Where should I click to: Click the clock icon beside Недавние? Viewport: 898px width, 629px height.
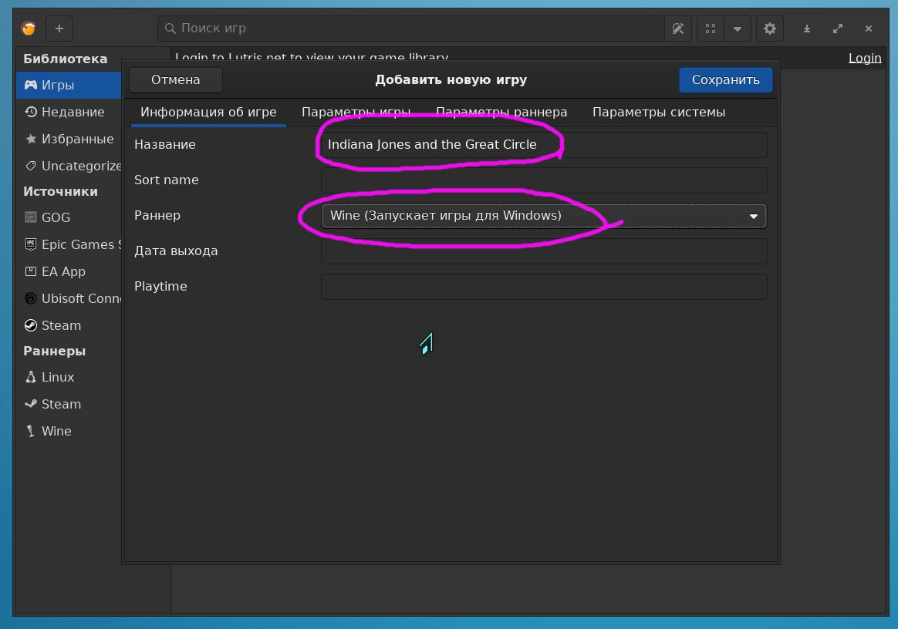pyautogui.click(x=31, y=113)
